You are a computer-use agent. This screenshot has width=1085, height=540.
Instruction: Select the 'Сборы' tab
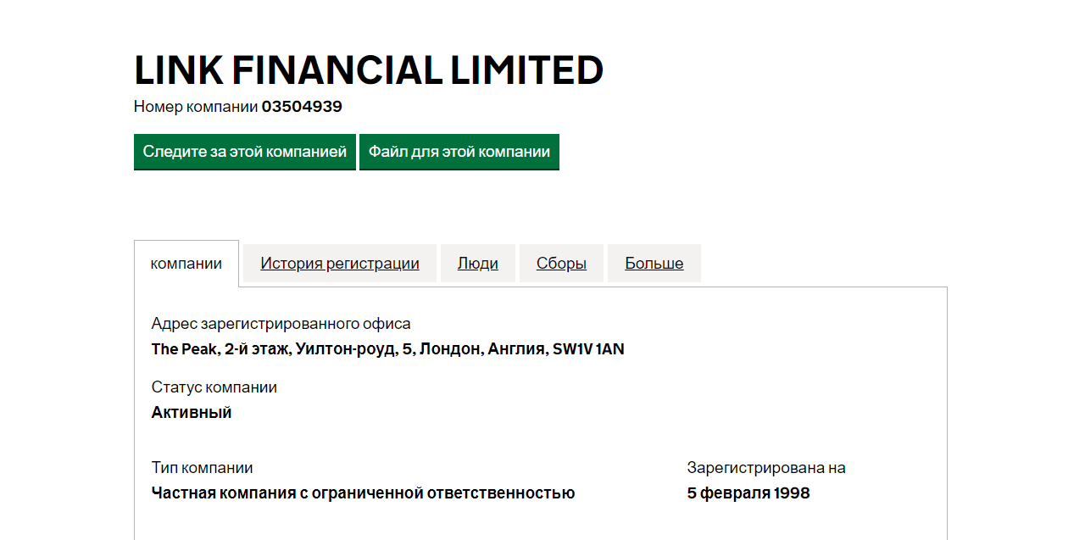560,263
